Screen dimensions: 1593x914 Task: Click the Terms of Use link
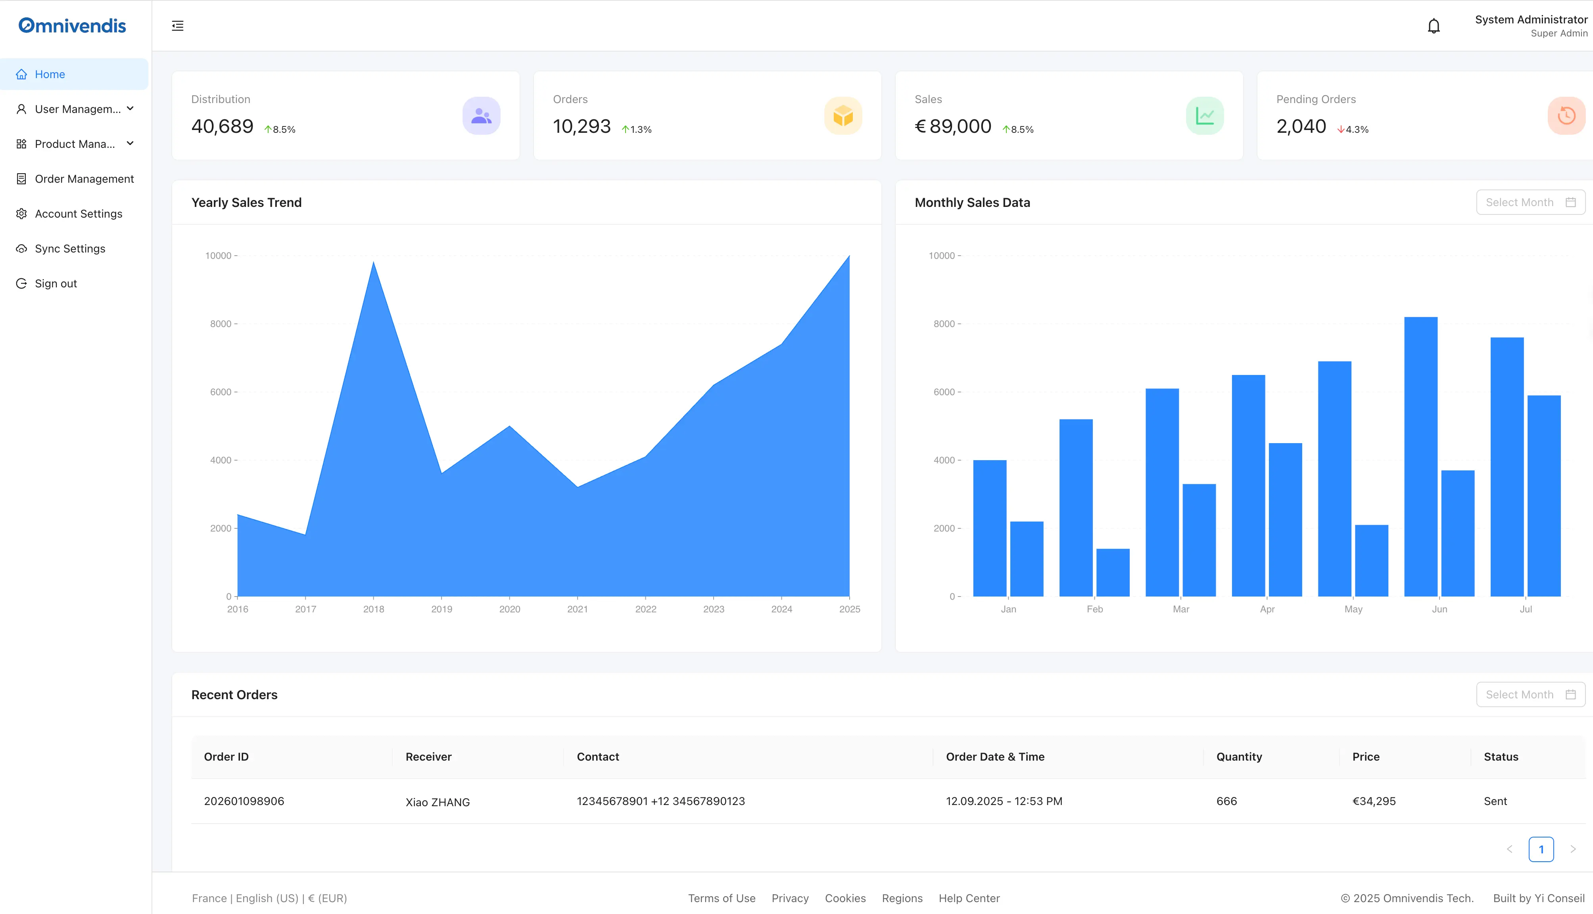721,898
